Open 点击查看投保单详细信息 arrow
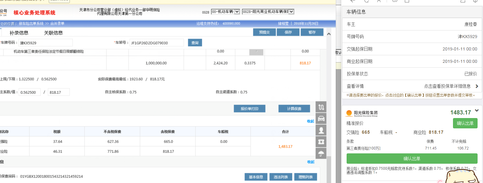 (477, 86)
